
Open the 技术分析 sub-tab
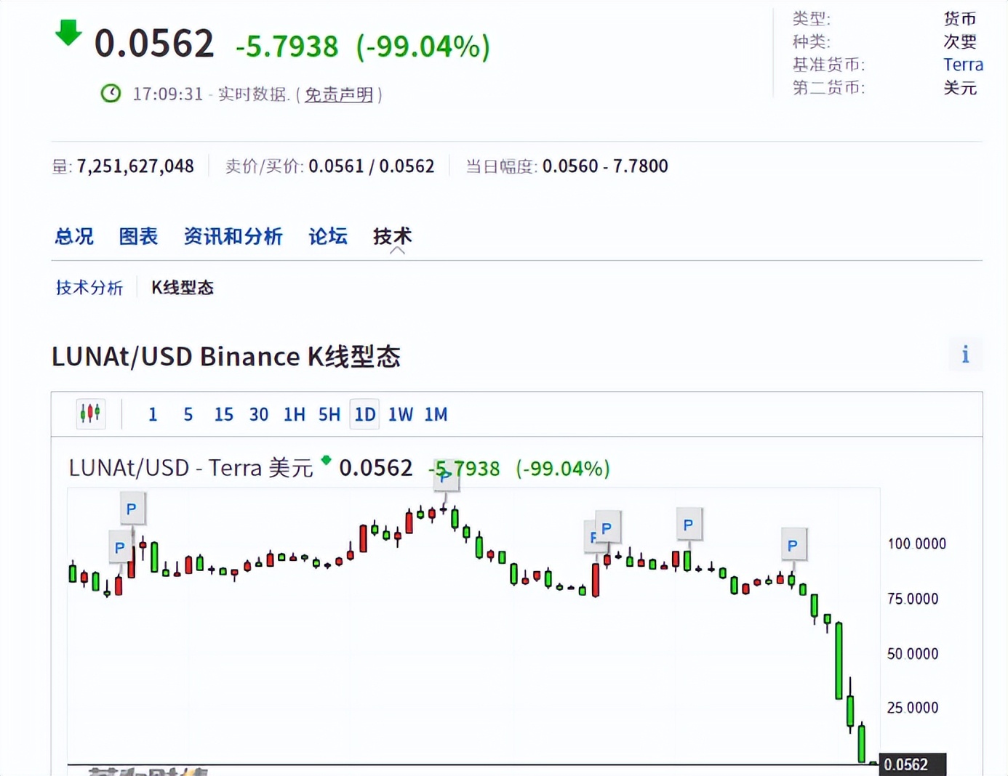pos(89,288)
